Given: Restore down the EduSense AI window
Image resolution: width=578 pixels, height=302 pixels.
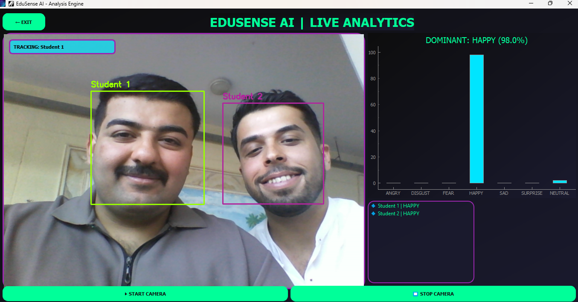Looking at the screenshot, I should [x=550, y=3].
